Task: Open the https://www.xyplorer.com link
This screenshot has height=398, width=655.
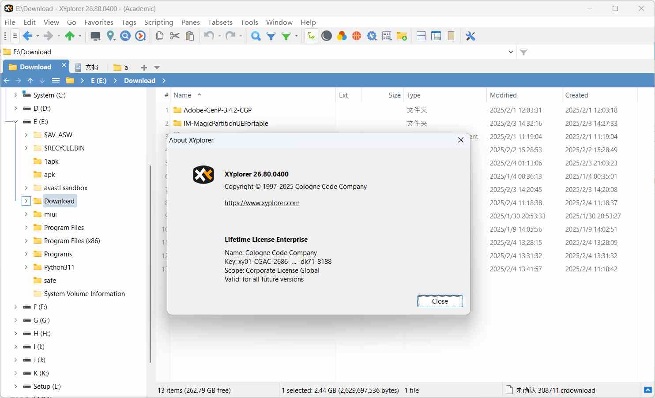Action: pos(262,203)
